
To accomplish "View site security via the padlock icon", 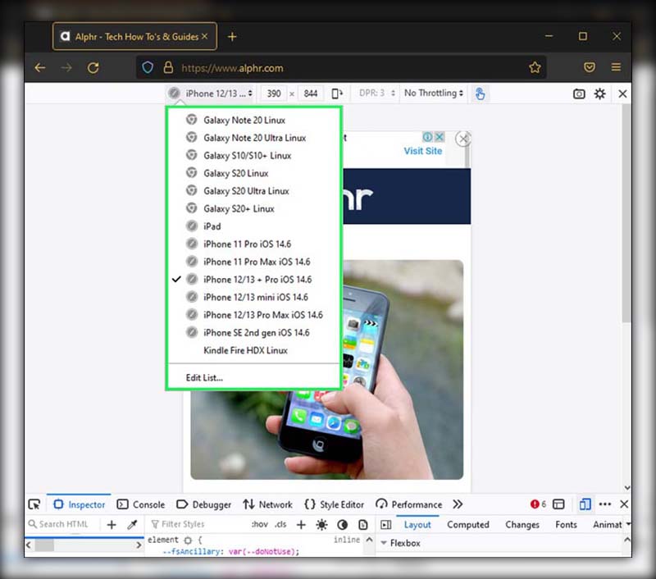I will [168, 67].
